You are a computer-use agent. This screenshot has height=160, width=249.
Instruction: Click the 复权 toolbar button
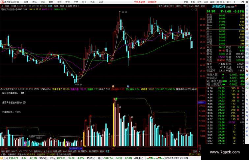(x=160, y=6)
